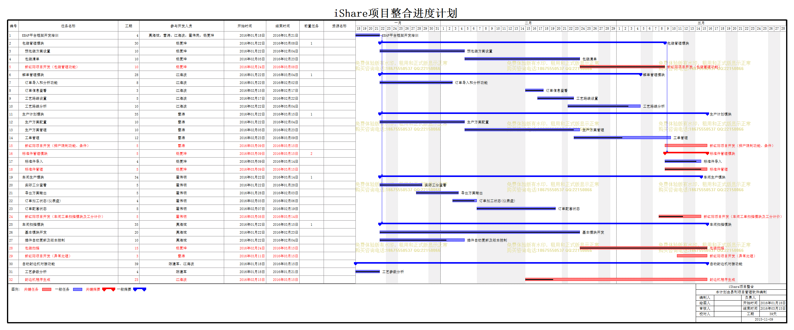
Task: Click the 包装管理模块 summary bar in chart
Action: tap(523, 43)
